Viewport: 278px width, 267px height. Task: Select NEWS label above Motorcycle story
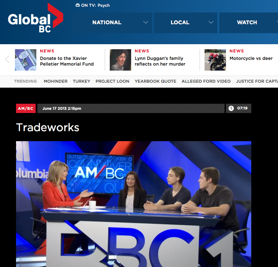tap(237, 51)
